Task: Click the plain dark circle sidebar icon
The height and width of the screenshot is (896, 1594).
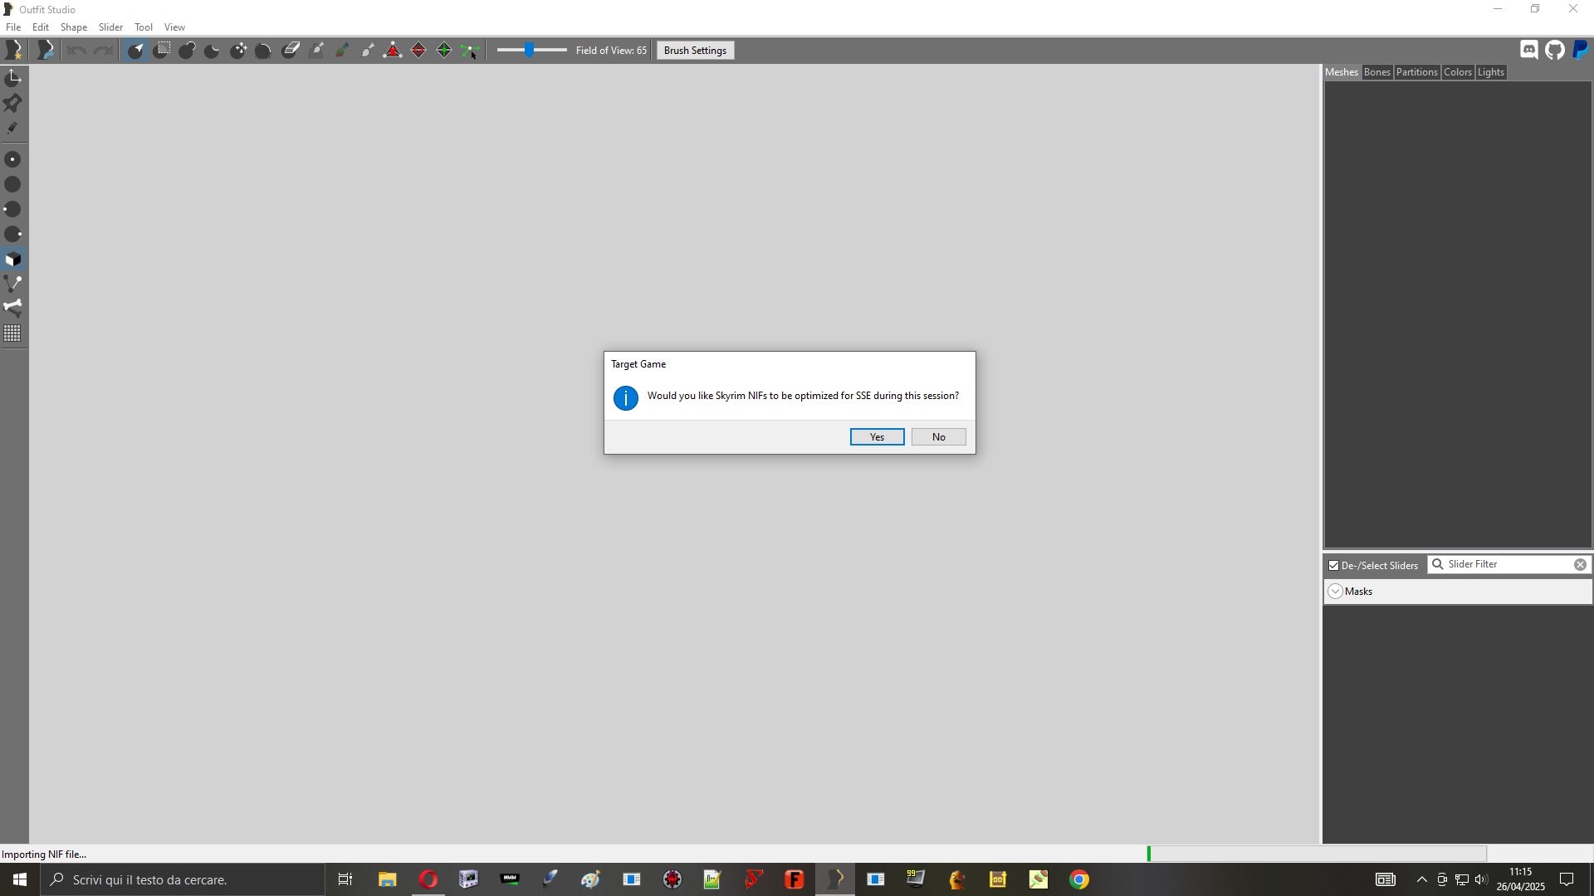Action: point(13,184)
